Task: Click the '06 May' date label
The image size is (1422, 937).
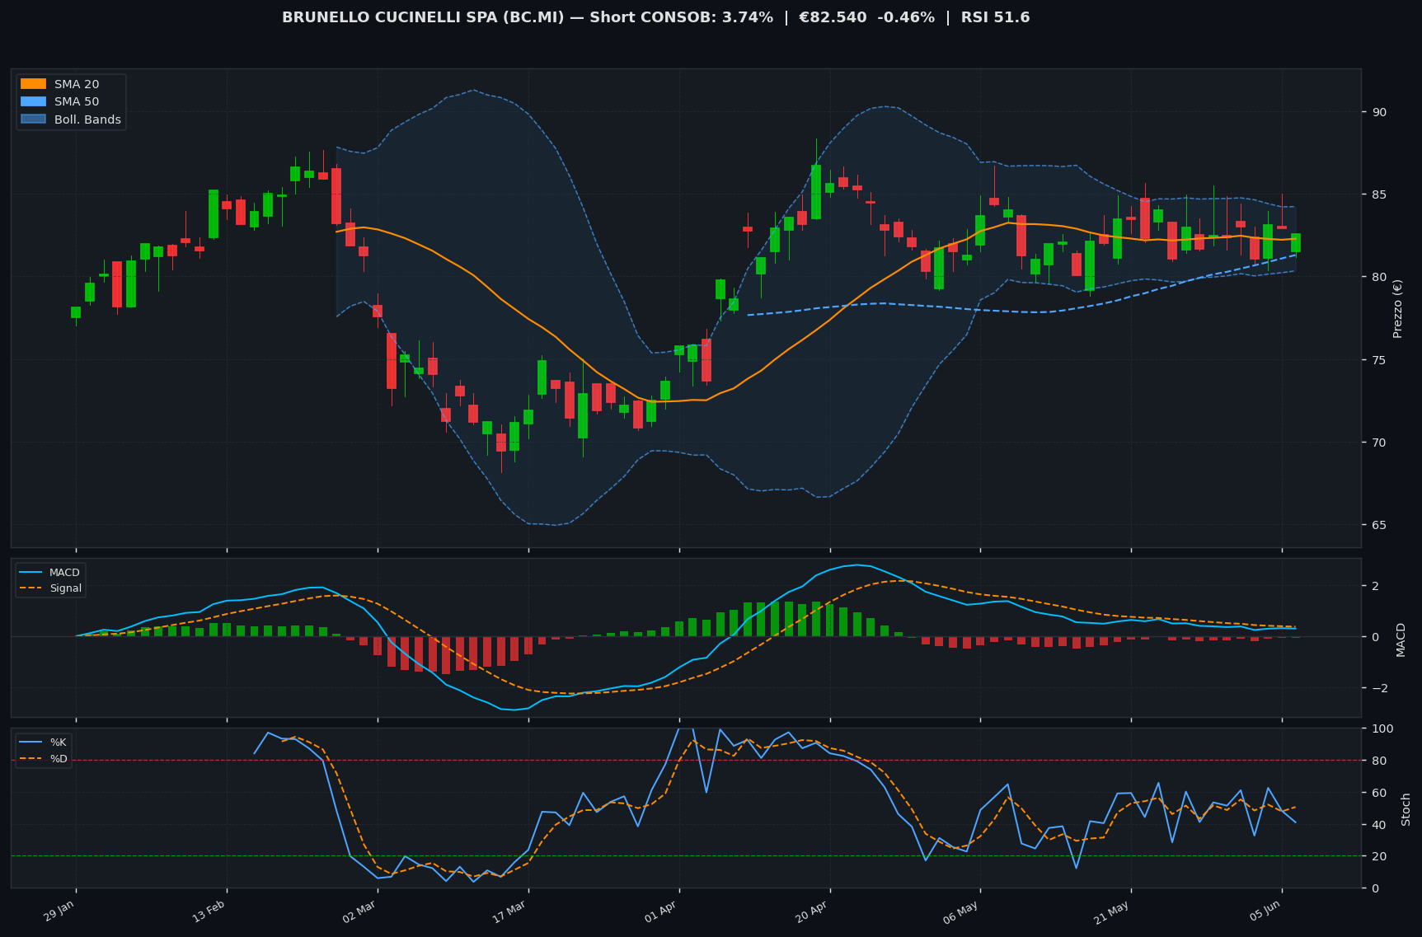Action: [961, 911]
